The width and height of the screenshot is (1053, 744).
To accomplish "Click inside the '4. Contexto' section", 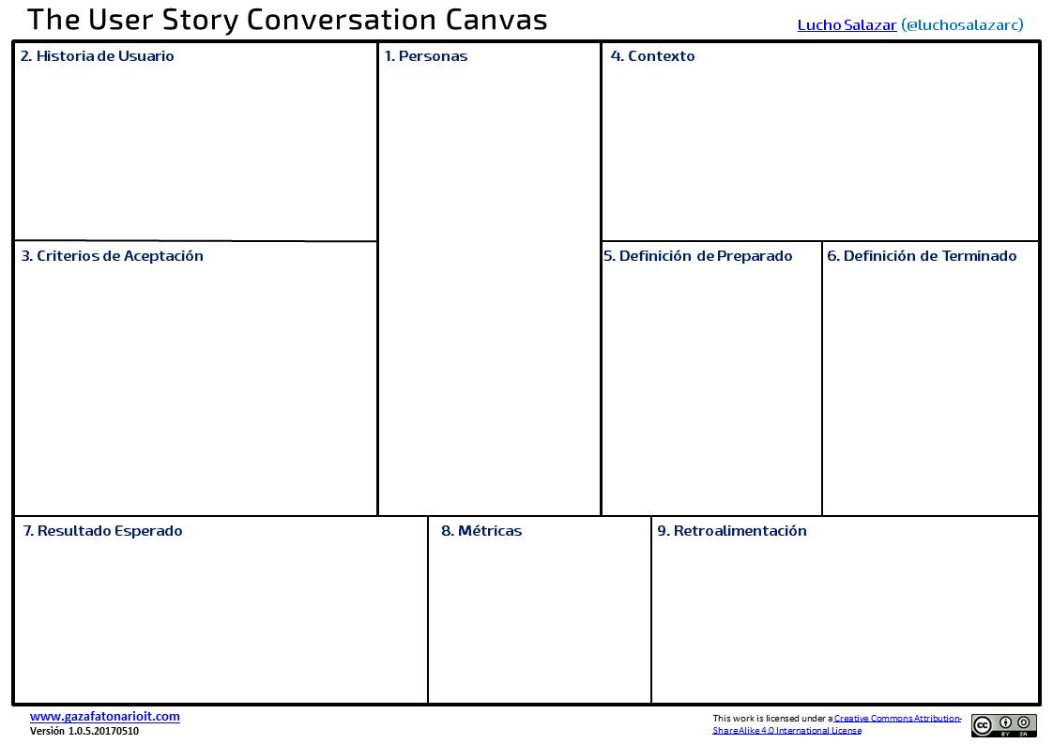I will 820,142.
